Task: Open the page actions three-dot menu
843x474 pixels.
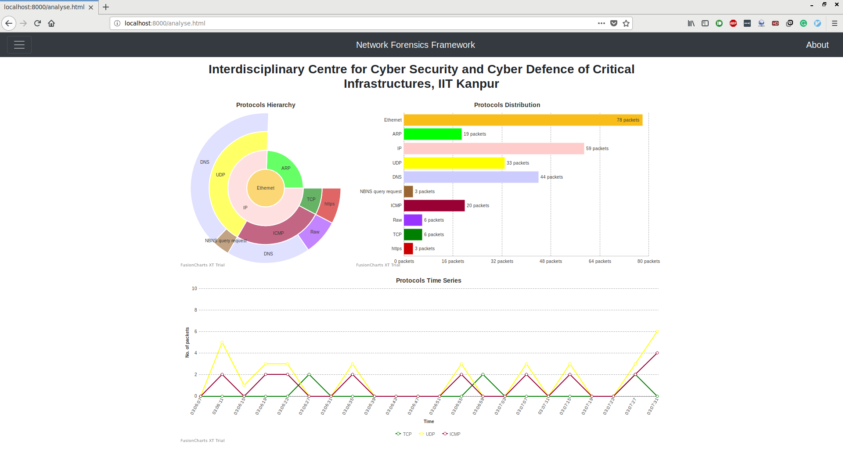Action: (601, 23)
